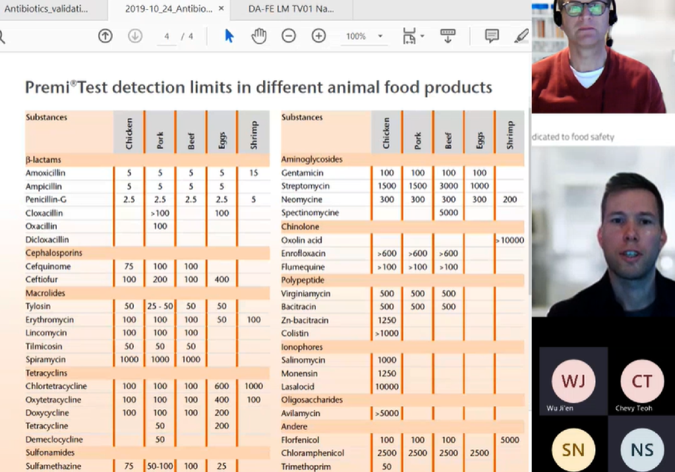
Task: Select Wu Ji'en's participant tile
Action: coord(573,381)
